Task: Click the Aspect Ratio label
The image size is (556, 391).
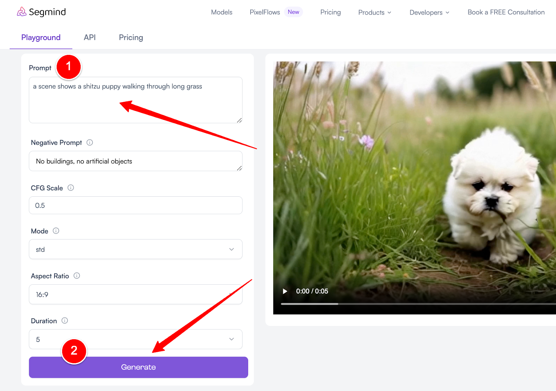Action: pyautogui.click(x=50, y=276)
